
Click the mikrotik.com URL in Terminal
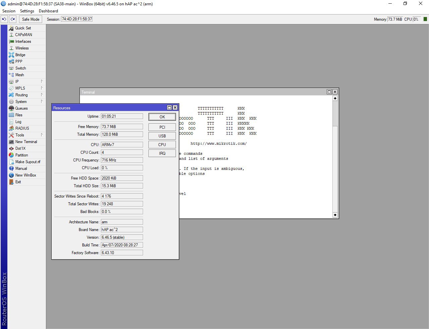tap(219, 144)
